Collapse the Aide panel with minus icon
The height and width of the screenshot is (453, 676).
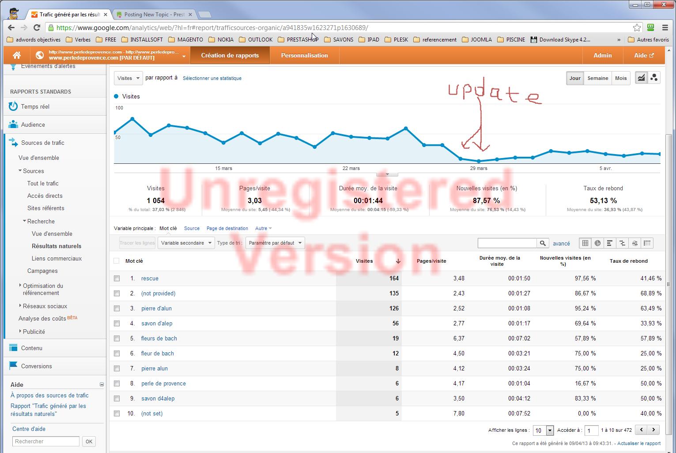[x=102, y=385]
